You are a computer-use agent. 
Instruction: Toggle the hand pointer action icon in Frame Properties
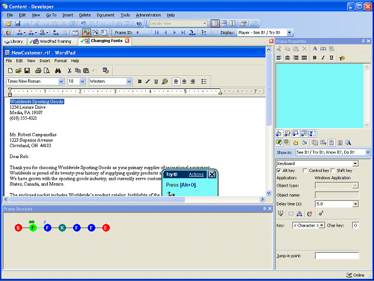point(279,133)
